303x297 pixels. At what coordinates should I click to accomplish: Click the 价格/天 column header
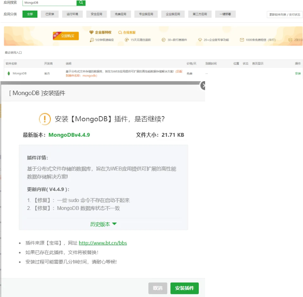[x=191, y=64]
